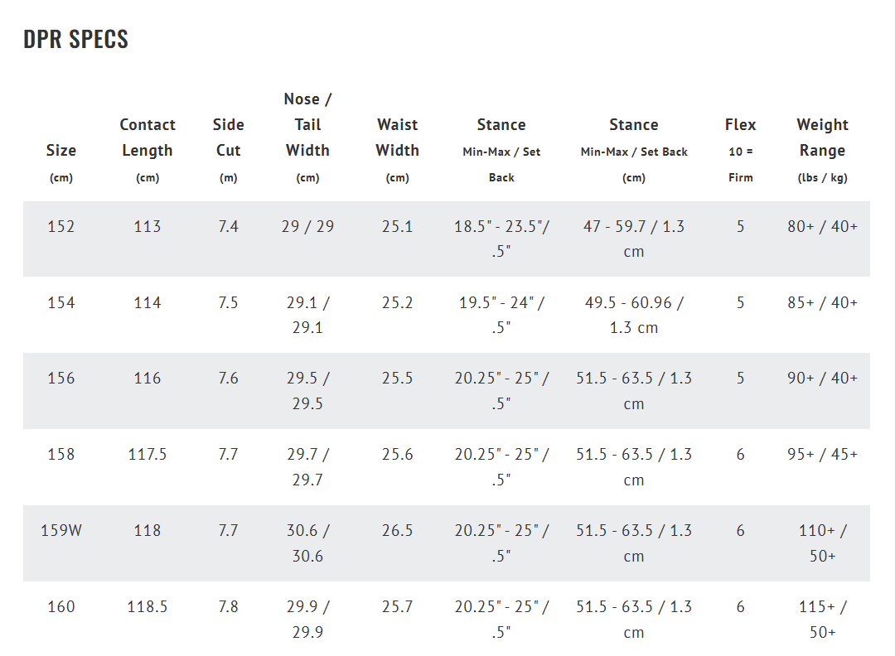Select the 18.5" - 23.5" stance cell
This screenshot has height=656, width=895.
(501, 239)
